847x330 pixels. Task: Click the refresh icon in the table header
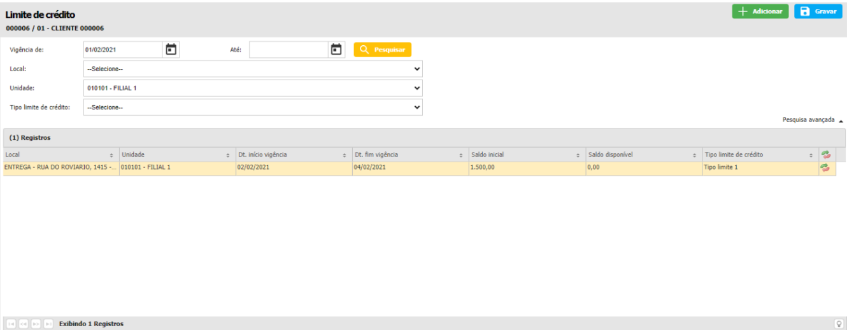point(825,155)
